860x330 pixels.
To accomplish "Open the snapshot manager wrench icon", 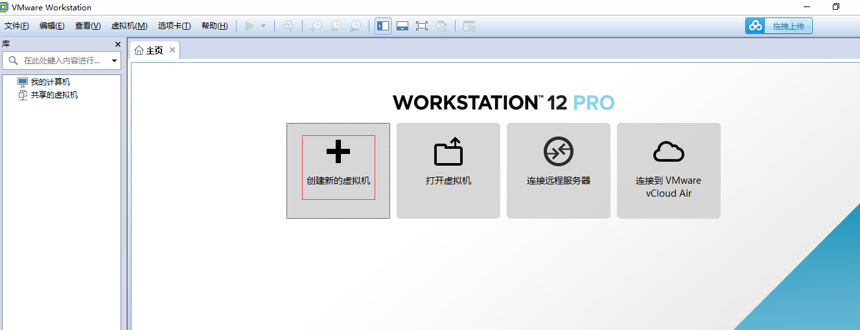I will tap(355, 26).
